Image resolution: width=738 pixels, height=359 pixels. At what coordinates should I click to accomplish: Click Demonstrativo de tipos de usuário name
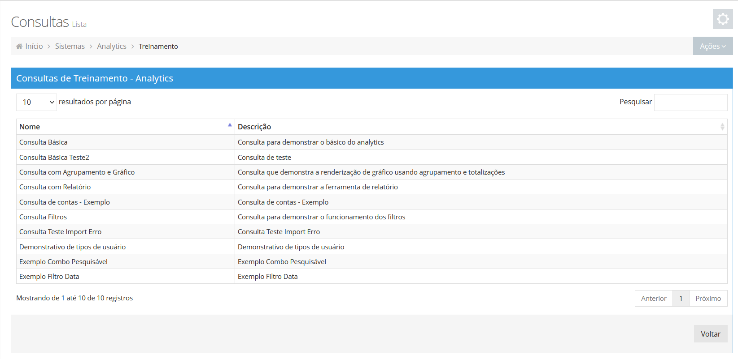(x=72, y=247)
